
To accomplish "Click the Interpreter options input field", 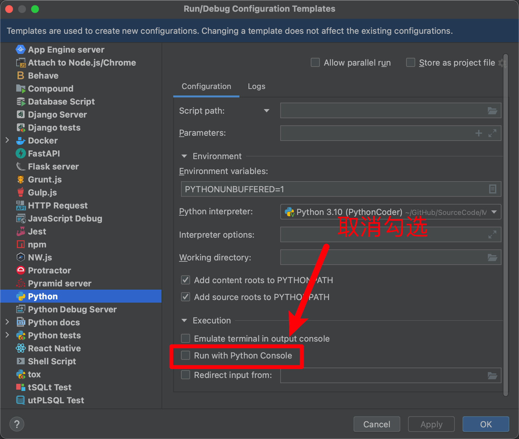I will click(391, 234).
